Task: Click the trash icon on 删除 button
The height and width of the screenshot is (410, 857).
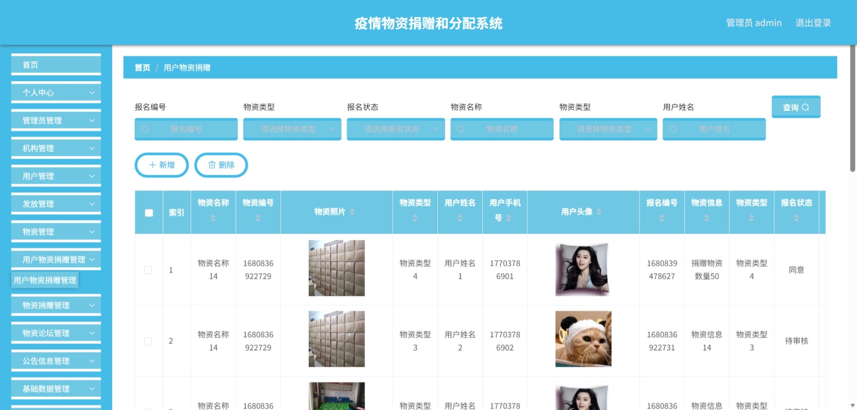Action: coord(212,165)
